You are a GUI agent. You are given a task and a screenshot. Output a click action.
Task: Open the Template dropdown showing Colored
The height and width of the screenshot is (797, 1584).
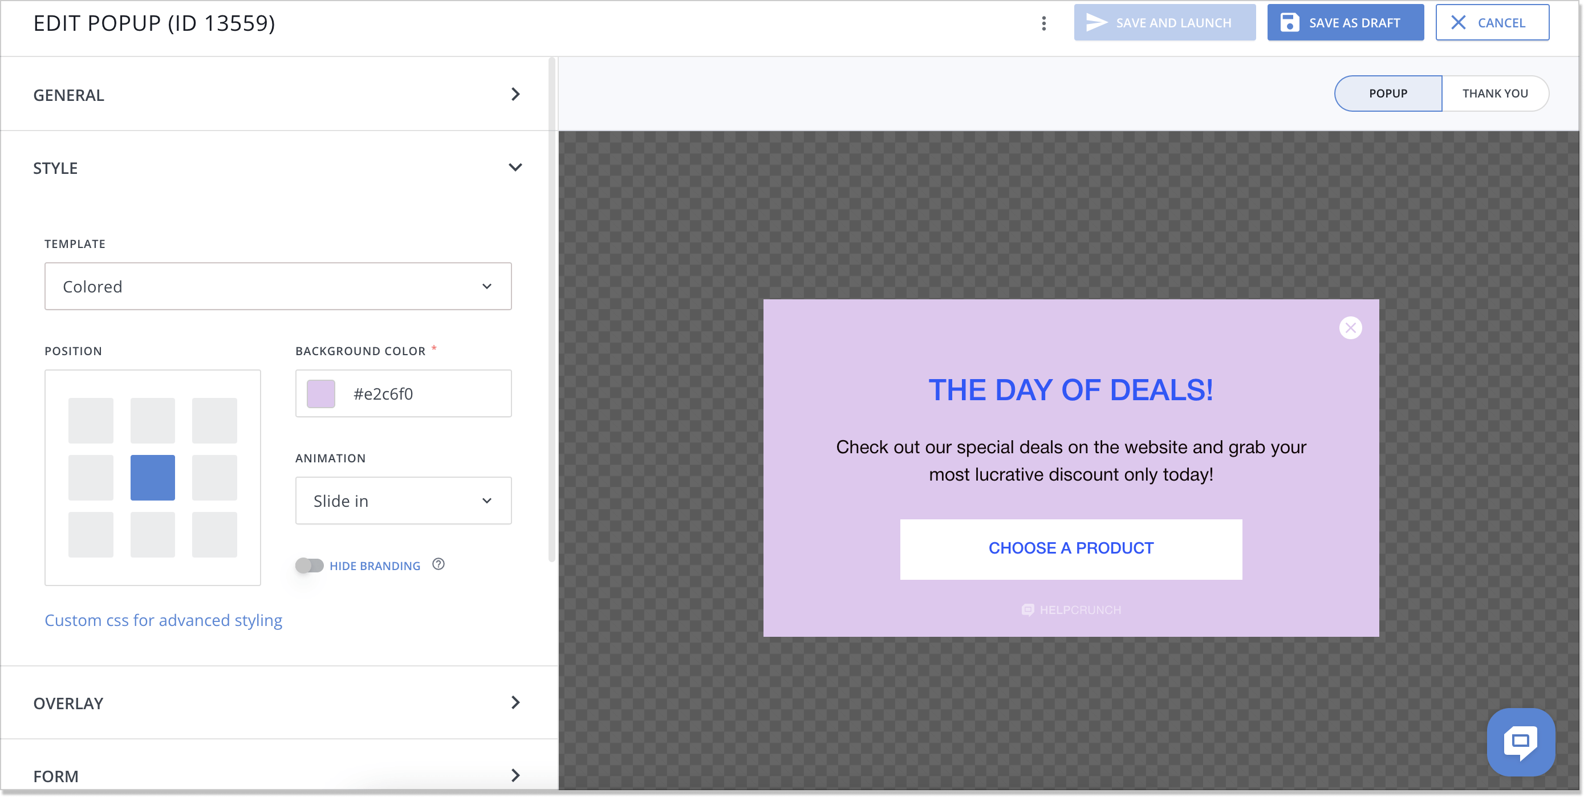point(278,287)
